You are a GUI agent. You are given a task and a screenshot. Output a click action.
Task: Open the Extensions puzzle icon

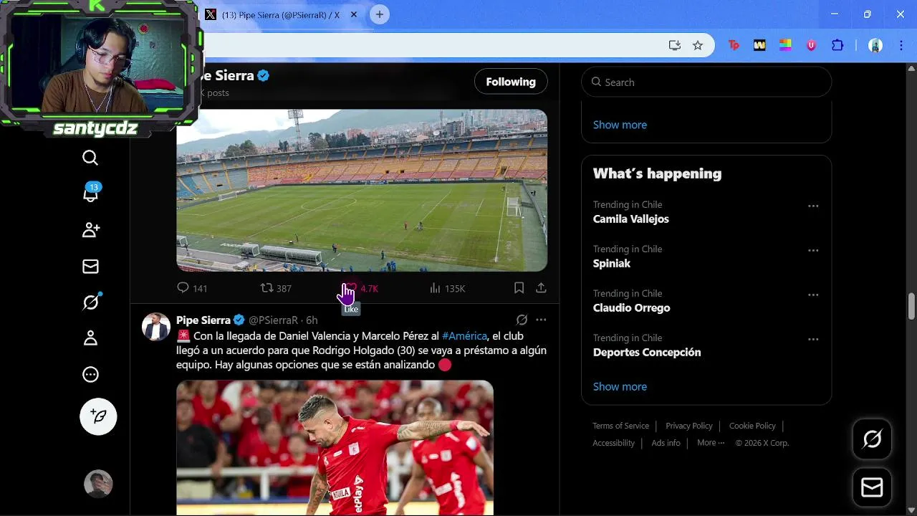837,45
